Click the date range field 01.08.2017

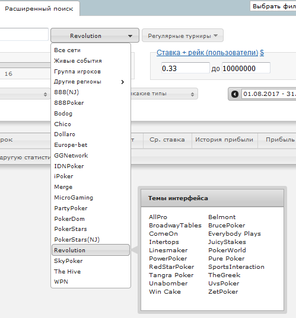tap(269, 94)
